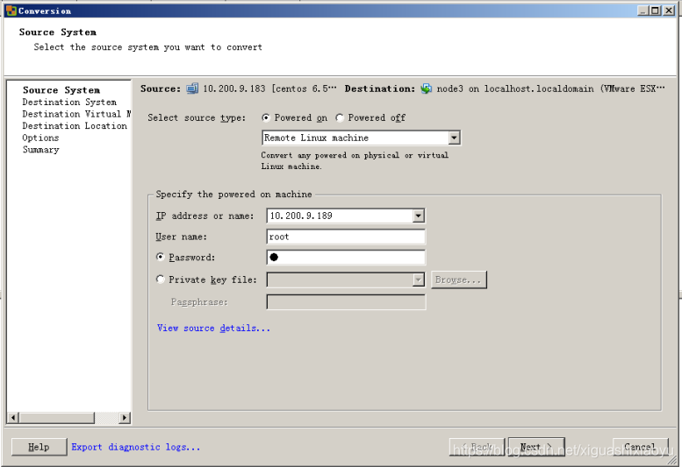Go to Source System step in sidebar
The height and width of the screenshot is (467, 682).
61,90
